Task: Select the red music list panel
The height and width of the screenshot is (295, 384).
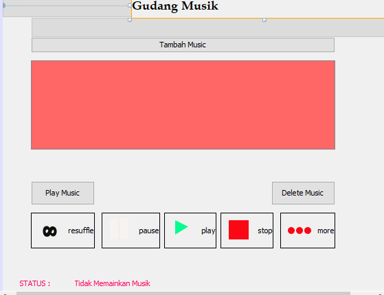Action: pyautogui.click(x=183, y=105)
